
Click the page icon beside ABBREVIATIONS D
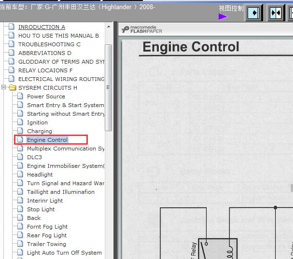pos(12,53)
